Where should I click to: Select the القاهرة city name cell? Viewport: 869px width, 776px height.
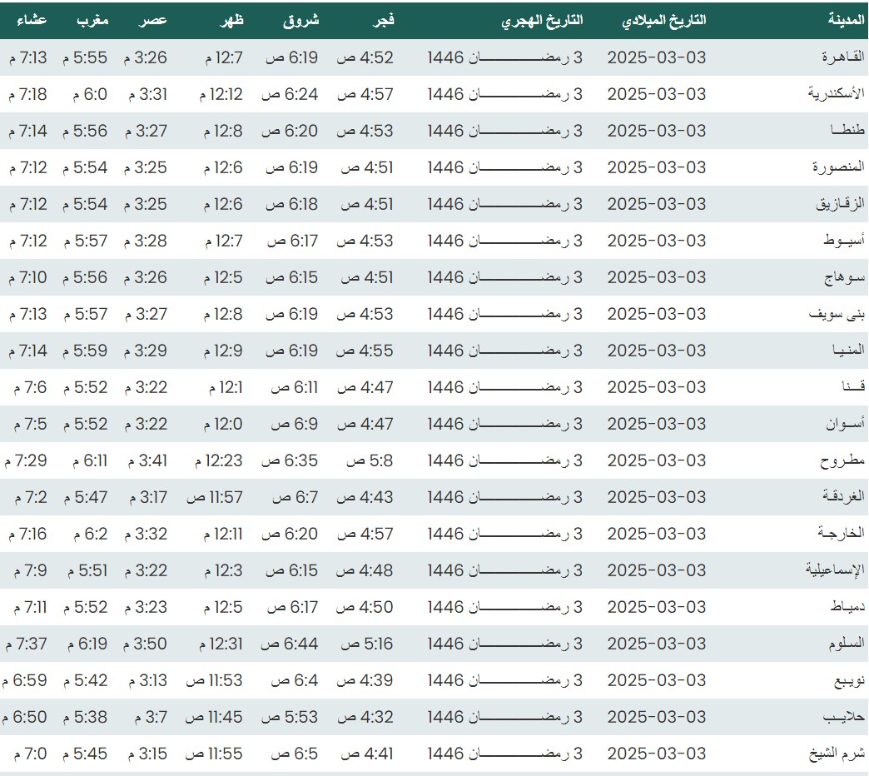coord(842,57)
